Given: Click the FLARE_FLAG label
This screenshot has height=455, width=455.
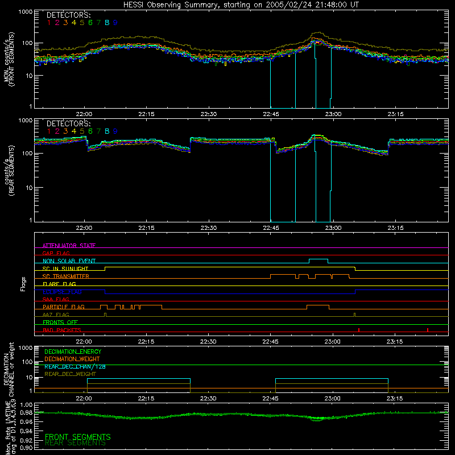Looking at the screenshot, I should (x=59, y=284).
